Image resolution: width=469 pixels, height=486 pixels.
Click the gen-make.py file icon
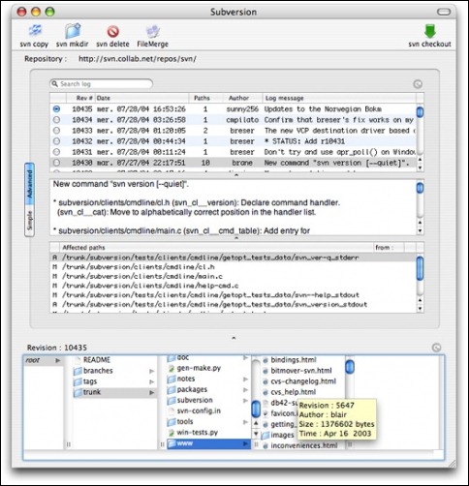(172, 368)
